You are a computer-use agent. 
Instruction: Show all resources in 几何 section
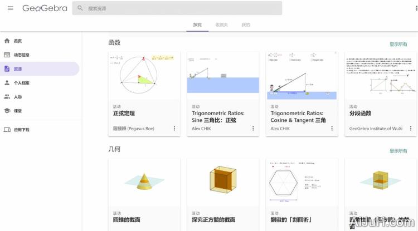398,151
